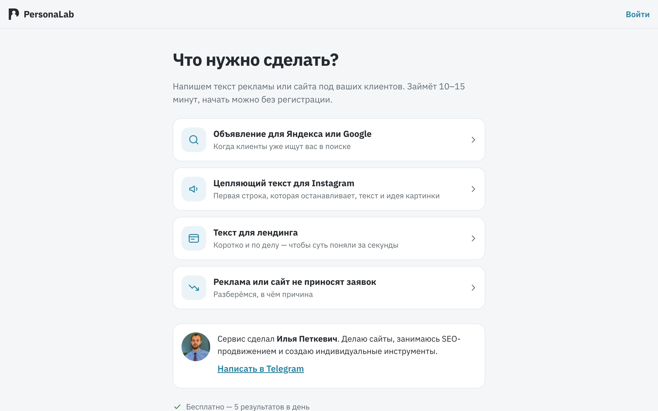The width and height of the screenshot is (658, 411).
Task: Click the landing page card icon
Action: [x=194, y=238]
